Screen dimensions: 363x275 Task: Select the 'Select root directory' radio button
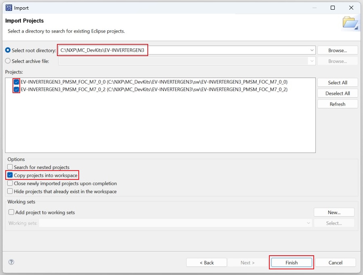(x=8, y=50)
